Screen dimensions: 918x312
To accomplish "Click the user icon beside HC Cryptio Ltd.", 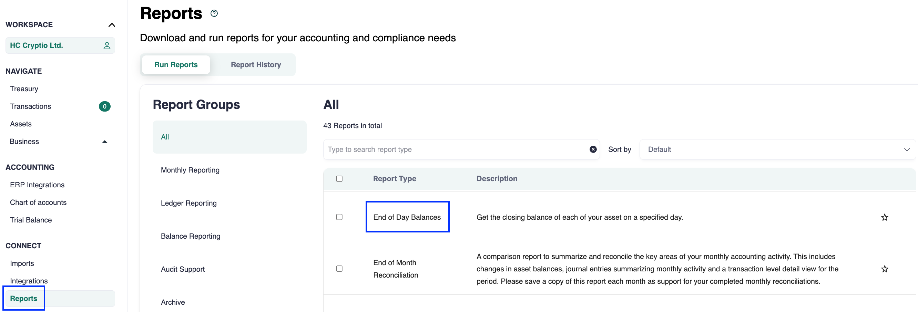I will tap(107, 45).
